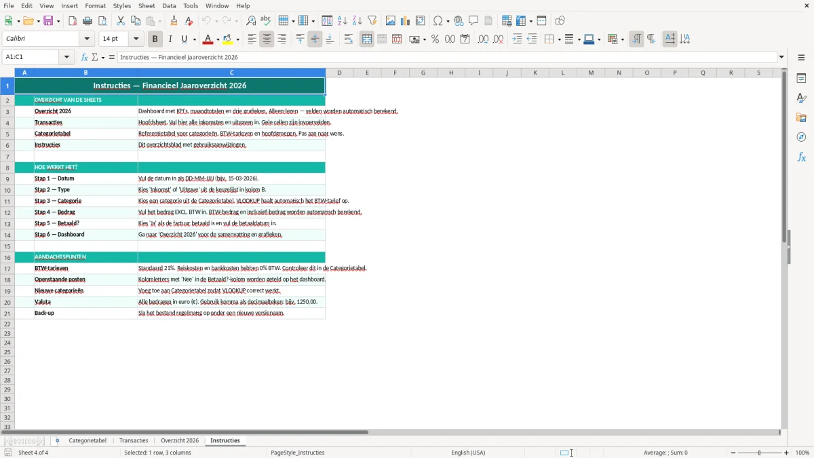Click the Save document icon
Image resolution: width=814 pixels, height=458 pixels.
[47, 21]
